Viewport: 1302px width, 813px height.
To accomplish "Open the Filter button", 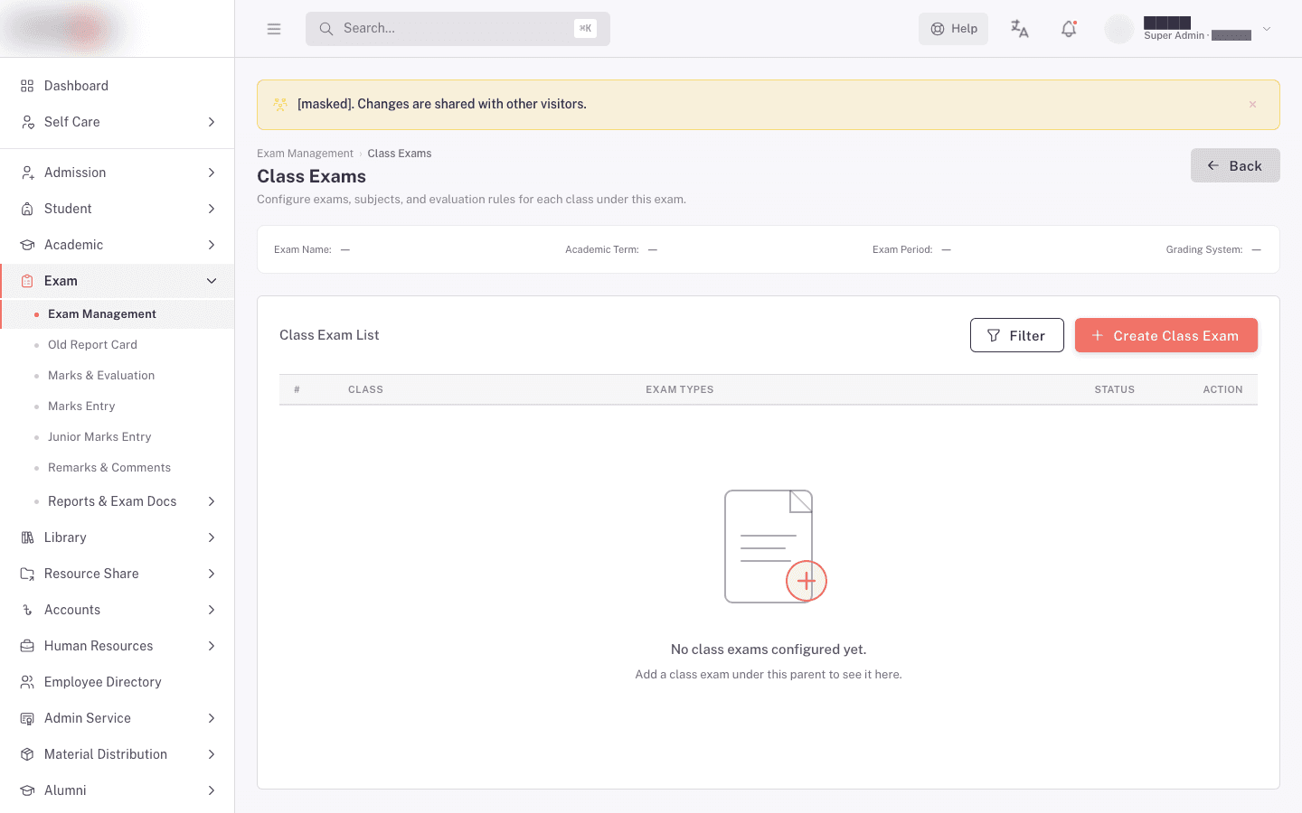I will [1017, 335].
